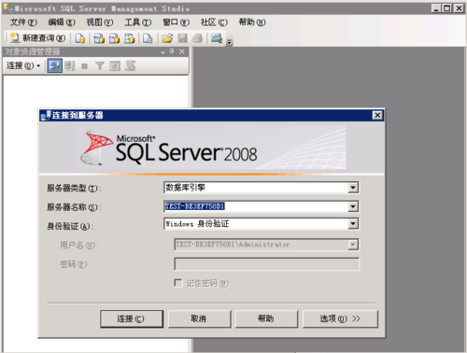Click the 连接(C) connect button
Viewport: 467px width, 353px height.
(x=132, y=318)
